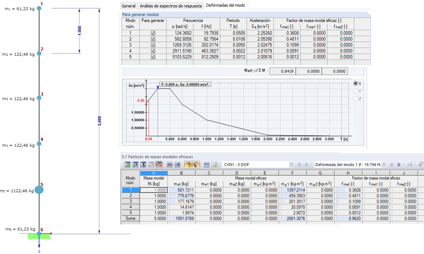
Task: Select cell 581.7211 in meX column
Action: coord(181,190)
